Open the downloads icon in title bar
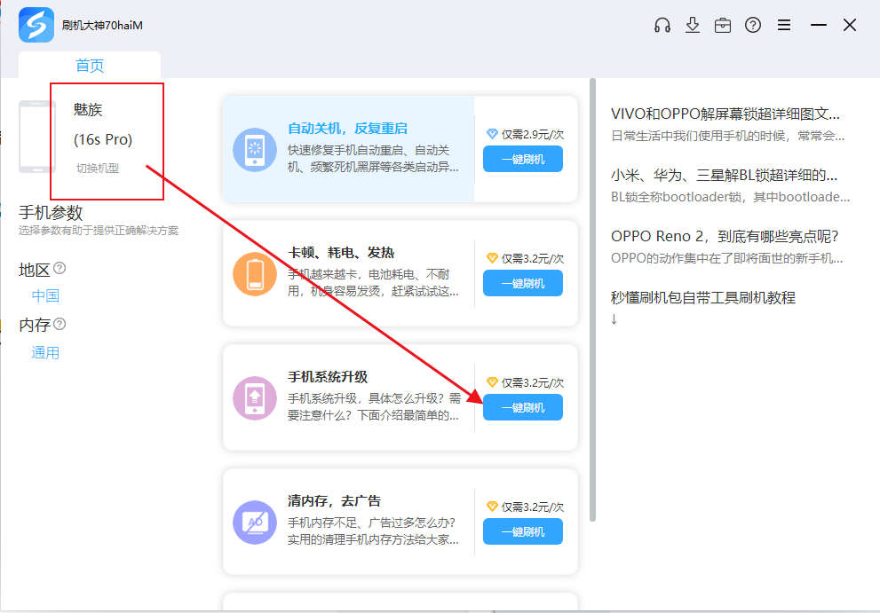The width and height of the screenshot is (880, 613). 693,25
